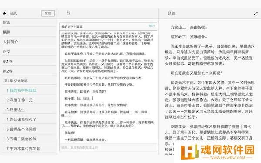Click the 节 panel heading

coord(68,13)
